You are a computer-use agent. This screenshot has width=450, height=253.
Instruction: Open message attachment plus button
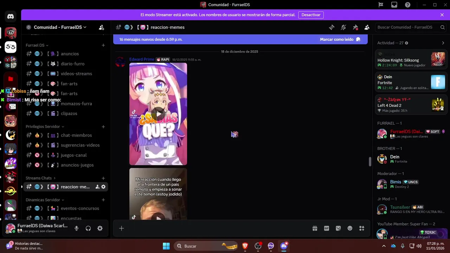(x=121, y=228)
